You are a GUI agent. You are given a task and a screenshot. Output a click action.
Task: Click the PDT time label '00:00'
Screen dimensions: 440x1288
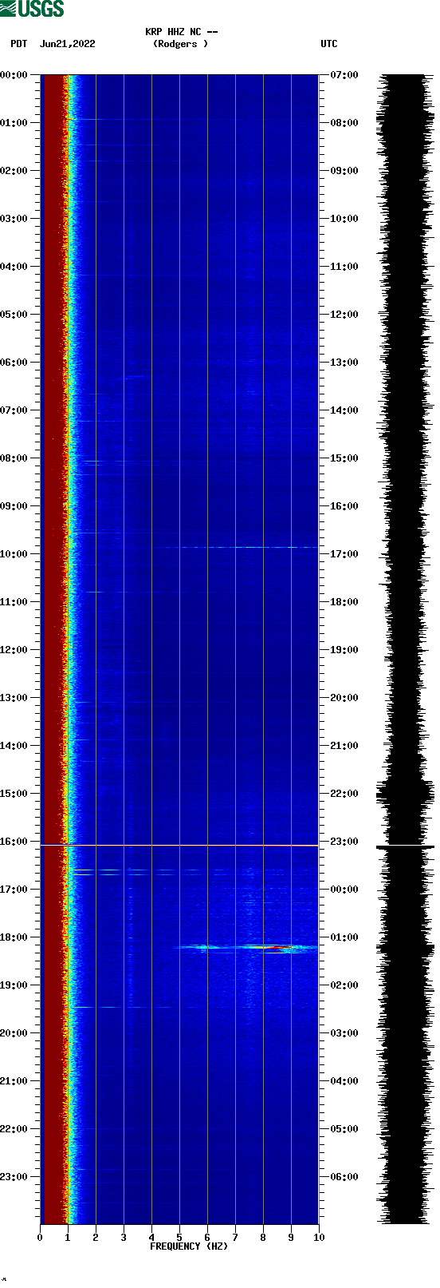click(14, 74)
